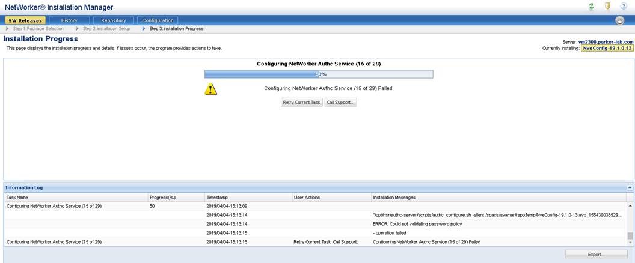Click the round logout icon in blue bar
Viewport: 635px width, 263px height.
(x=619, y=20)
